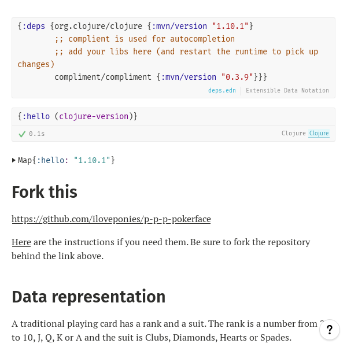The width and height of the screenshot is (347, 347).
Task: Open the deps.edn file link
Action: click(x=222, y=91)
